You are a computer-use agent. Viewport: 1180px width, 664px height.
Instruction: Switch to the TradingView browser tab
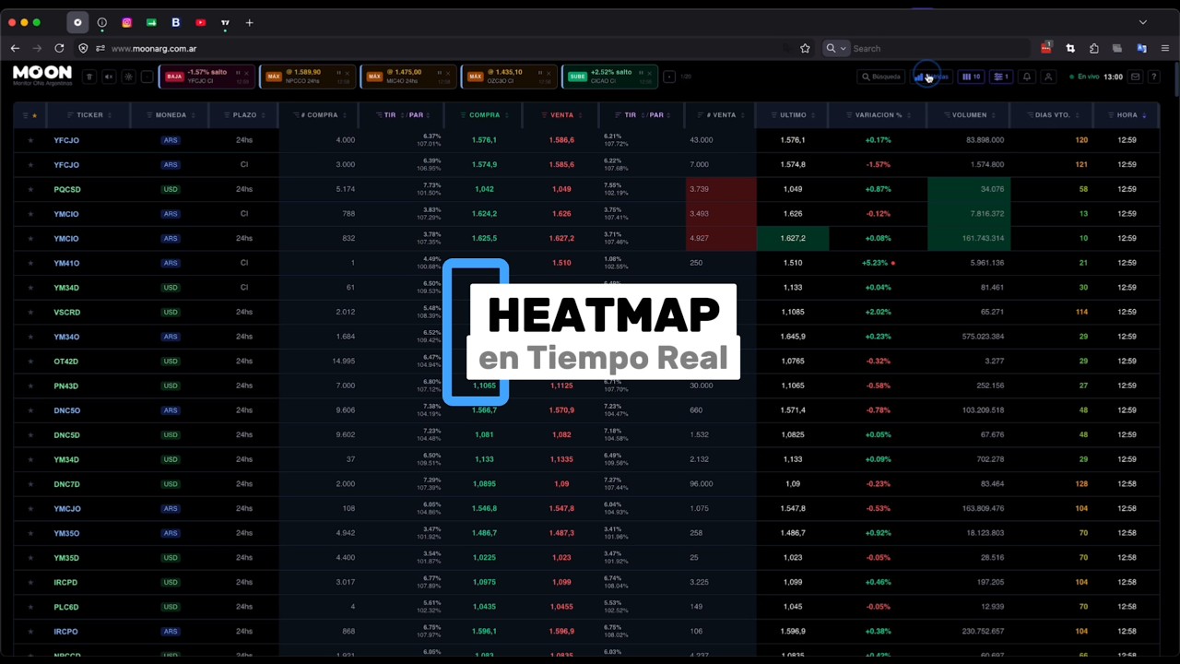point(225,22)
